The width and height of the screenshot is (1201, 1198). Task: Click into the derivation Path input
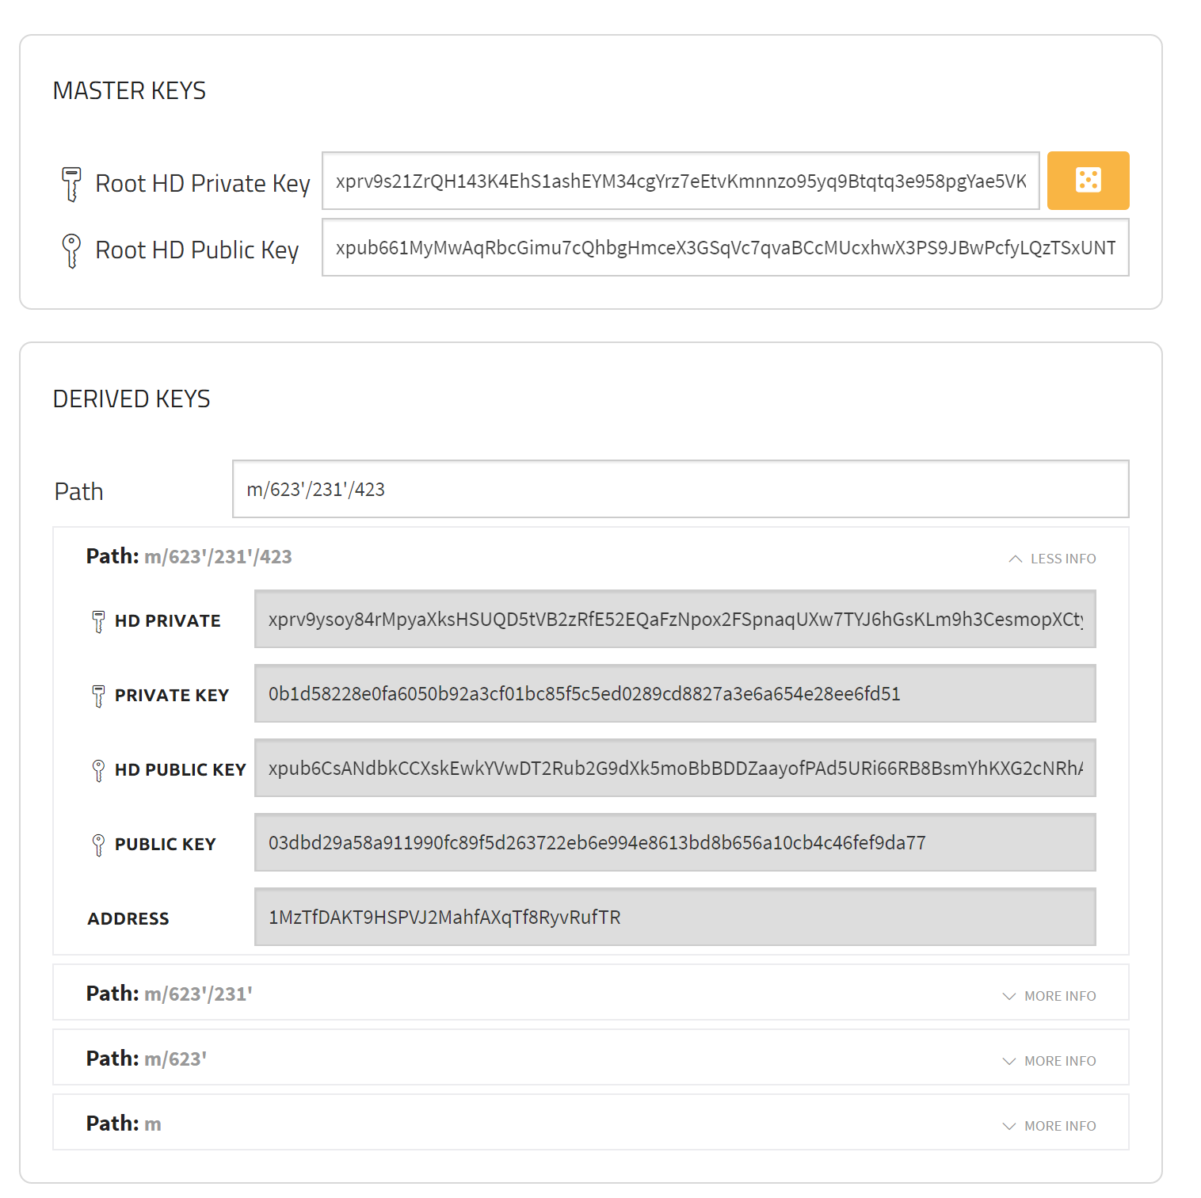(x=681, y=489)
